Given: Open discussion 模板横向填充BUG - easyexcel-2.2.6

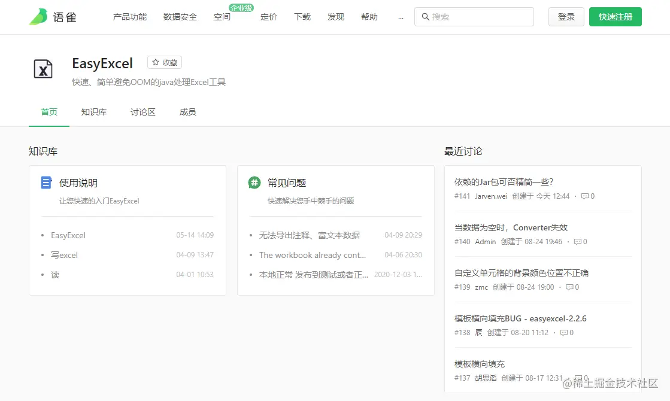Looking at the screenshot, I should coord(520,318).
